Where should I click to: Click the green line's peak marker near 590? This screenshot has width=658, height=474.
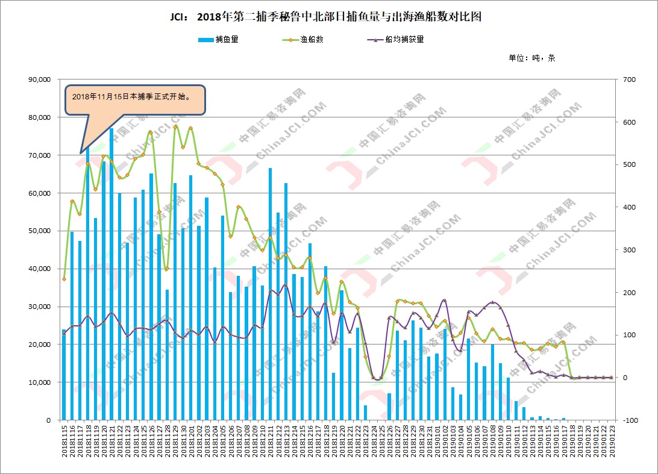[175, 126]
